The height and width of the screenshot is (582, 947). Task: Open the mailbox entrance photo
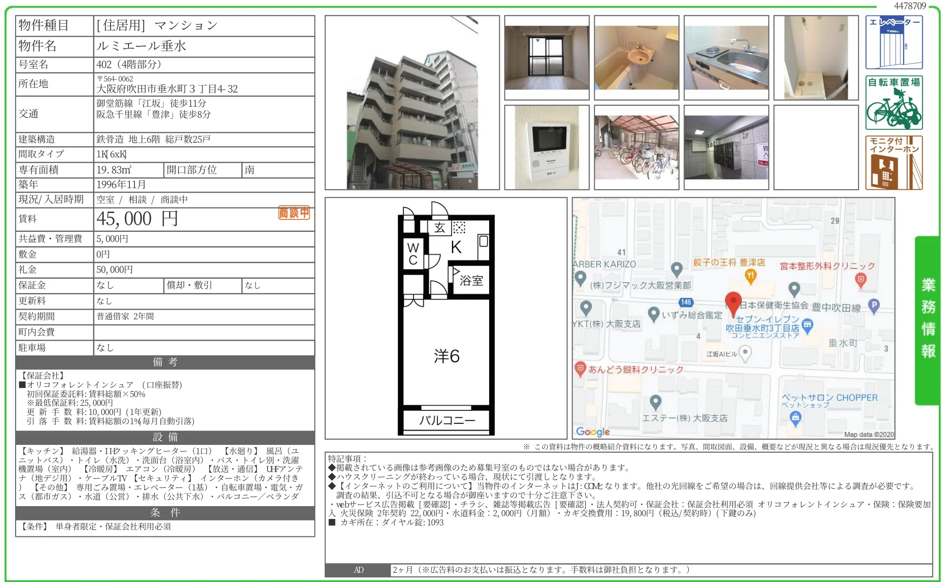[726, 147]
